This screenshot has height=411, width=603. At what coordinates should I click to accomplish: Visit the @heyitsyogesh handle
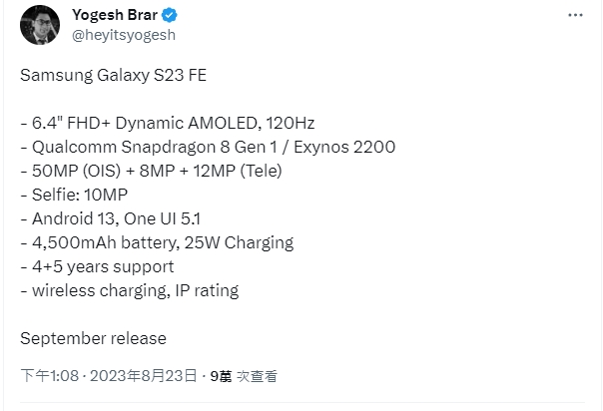[124, 35]
